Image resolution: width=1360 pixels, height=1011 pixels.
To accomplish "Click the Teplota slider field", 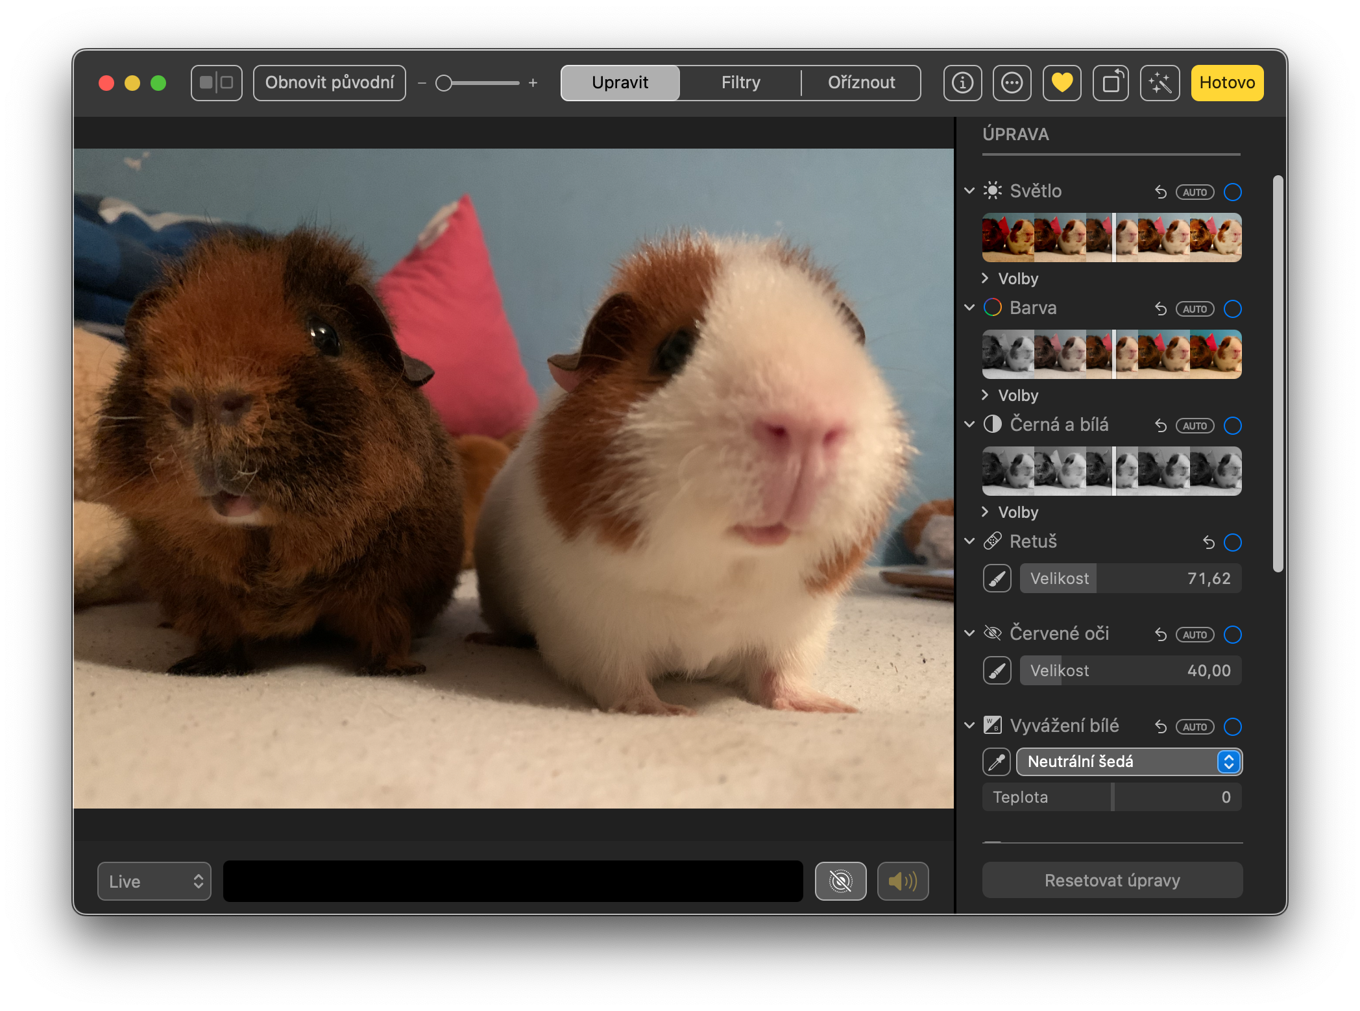I will (1112, 797).
